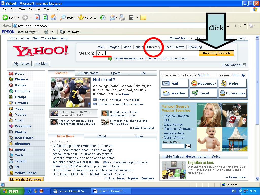
Task: Click the page vertical scrollbar thumb
Action: [257, 82]
